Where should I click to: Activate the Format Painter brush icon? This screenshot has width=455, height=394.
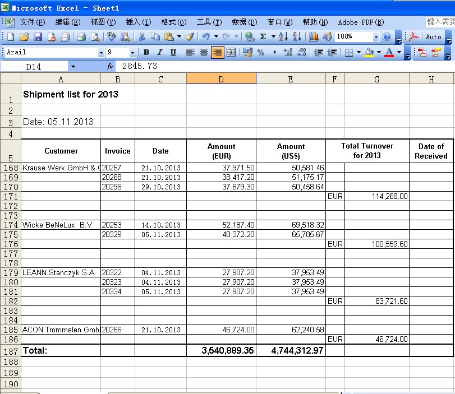[190, 37]
